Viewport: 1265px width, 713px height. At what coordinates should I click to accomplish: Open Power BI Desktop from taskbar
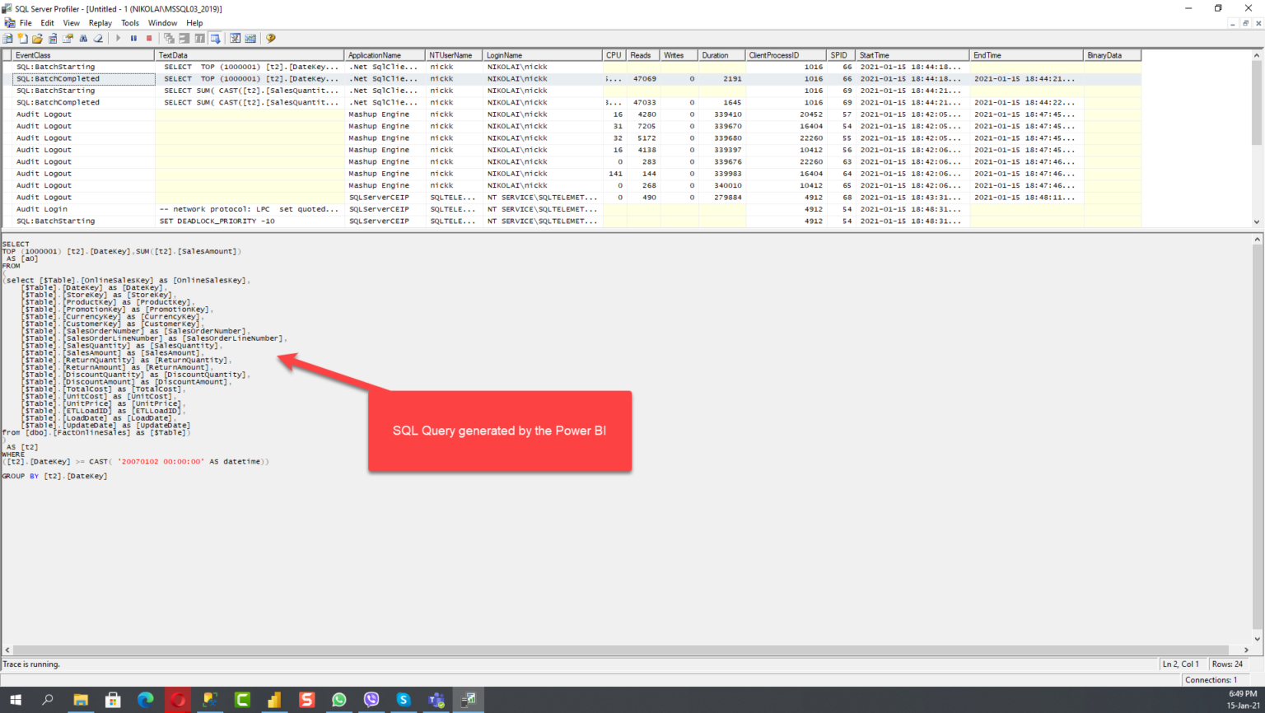coord(274,700)
